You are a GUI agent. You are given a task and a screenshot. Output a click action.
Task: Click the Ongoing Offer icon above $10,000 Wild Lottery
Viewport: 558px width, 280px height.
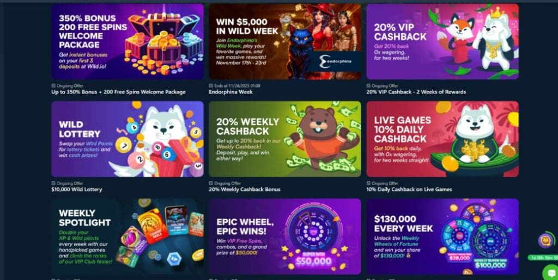53,183
